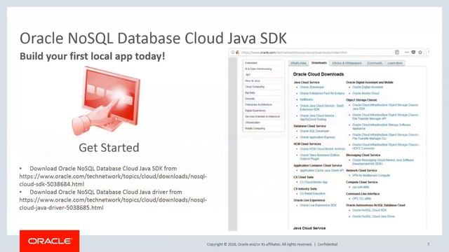Click the Get Started touchscreen illustration
The height and width of the screenshot is (252, 449).
(x=106, y=101)
